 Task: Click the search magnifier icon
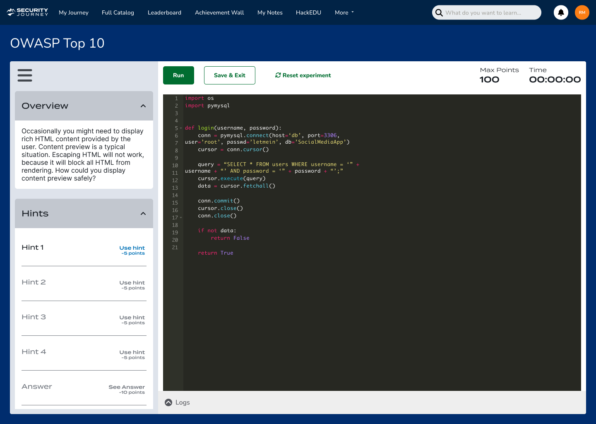pyautogui.click(x=439, y=12)
